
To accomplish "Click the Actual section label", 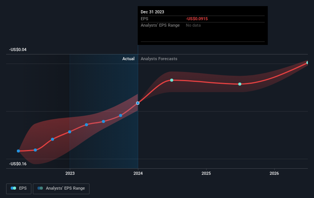I will click(129, 59).
